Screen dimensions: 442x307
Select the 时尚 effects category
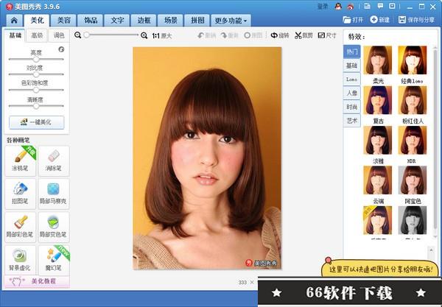point(352,107)
